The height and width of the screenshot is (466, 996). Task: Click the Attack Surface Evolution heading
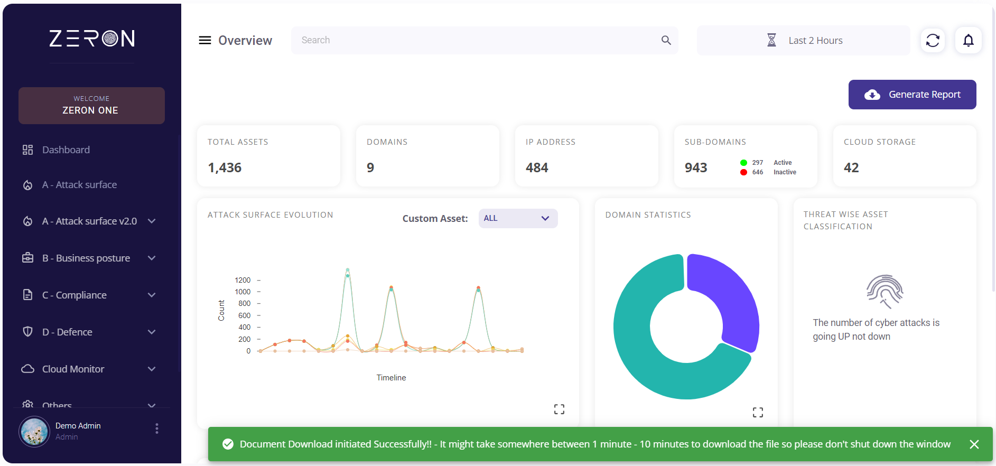tap(271, 215)
